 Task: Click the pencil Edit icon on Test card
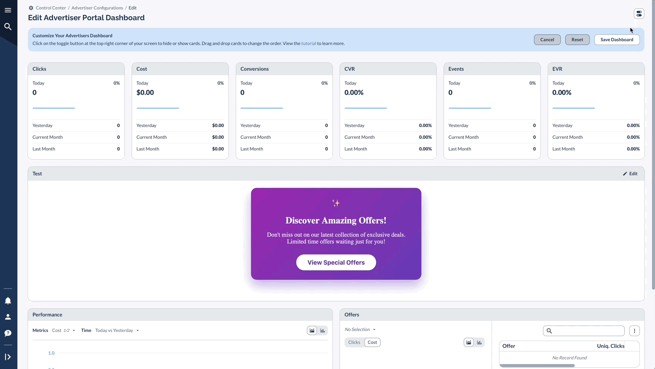625,174
